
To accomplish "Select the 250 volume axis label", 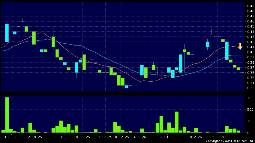I will [249, 121].
